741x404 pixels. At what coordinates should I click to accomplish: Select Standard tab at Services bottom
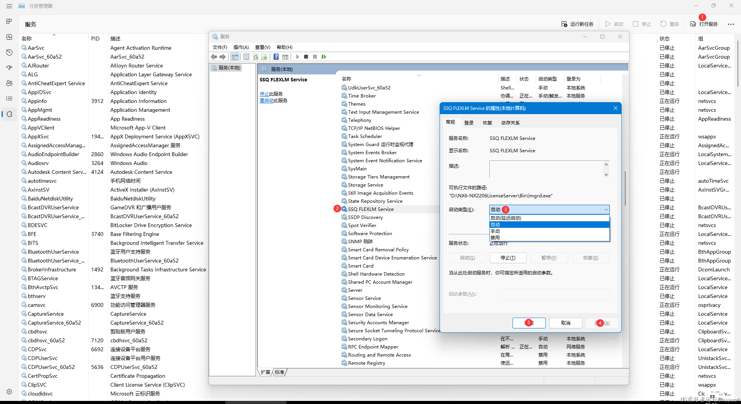tap(280, 372)
